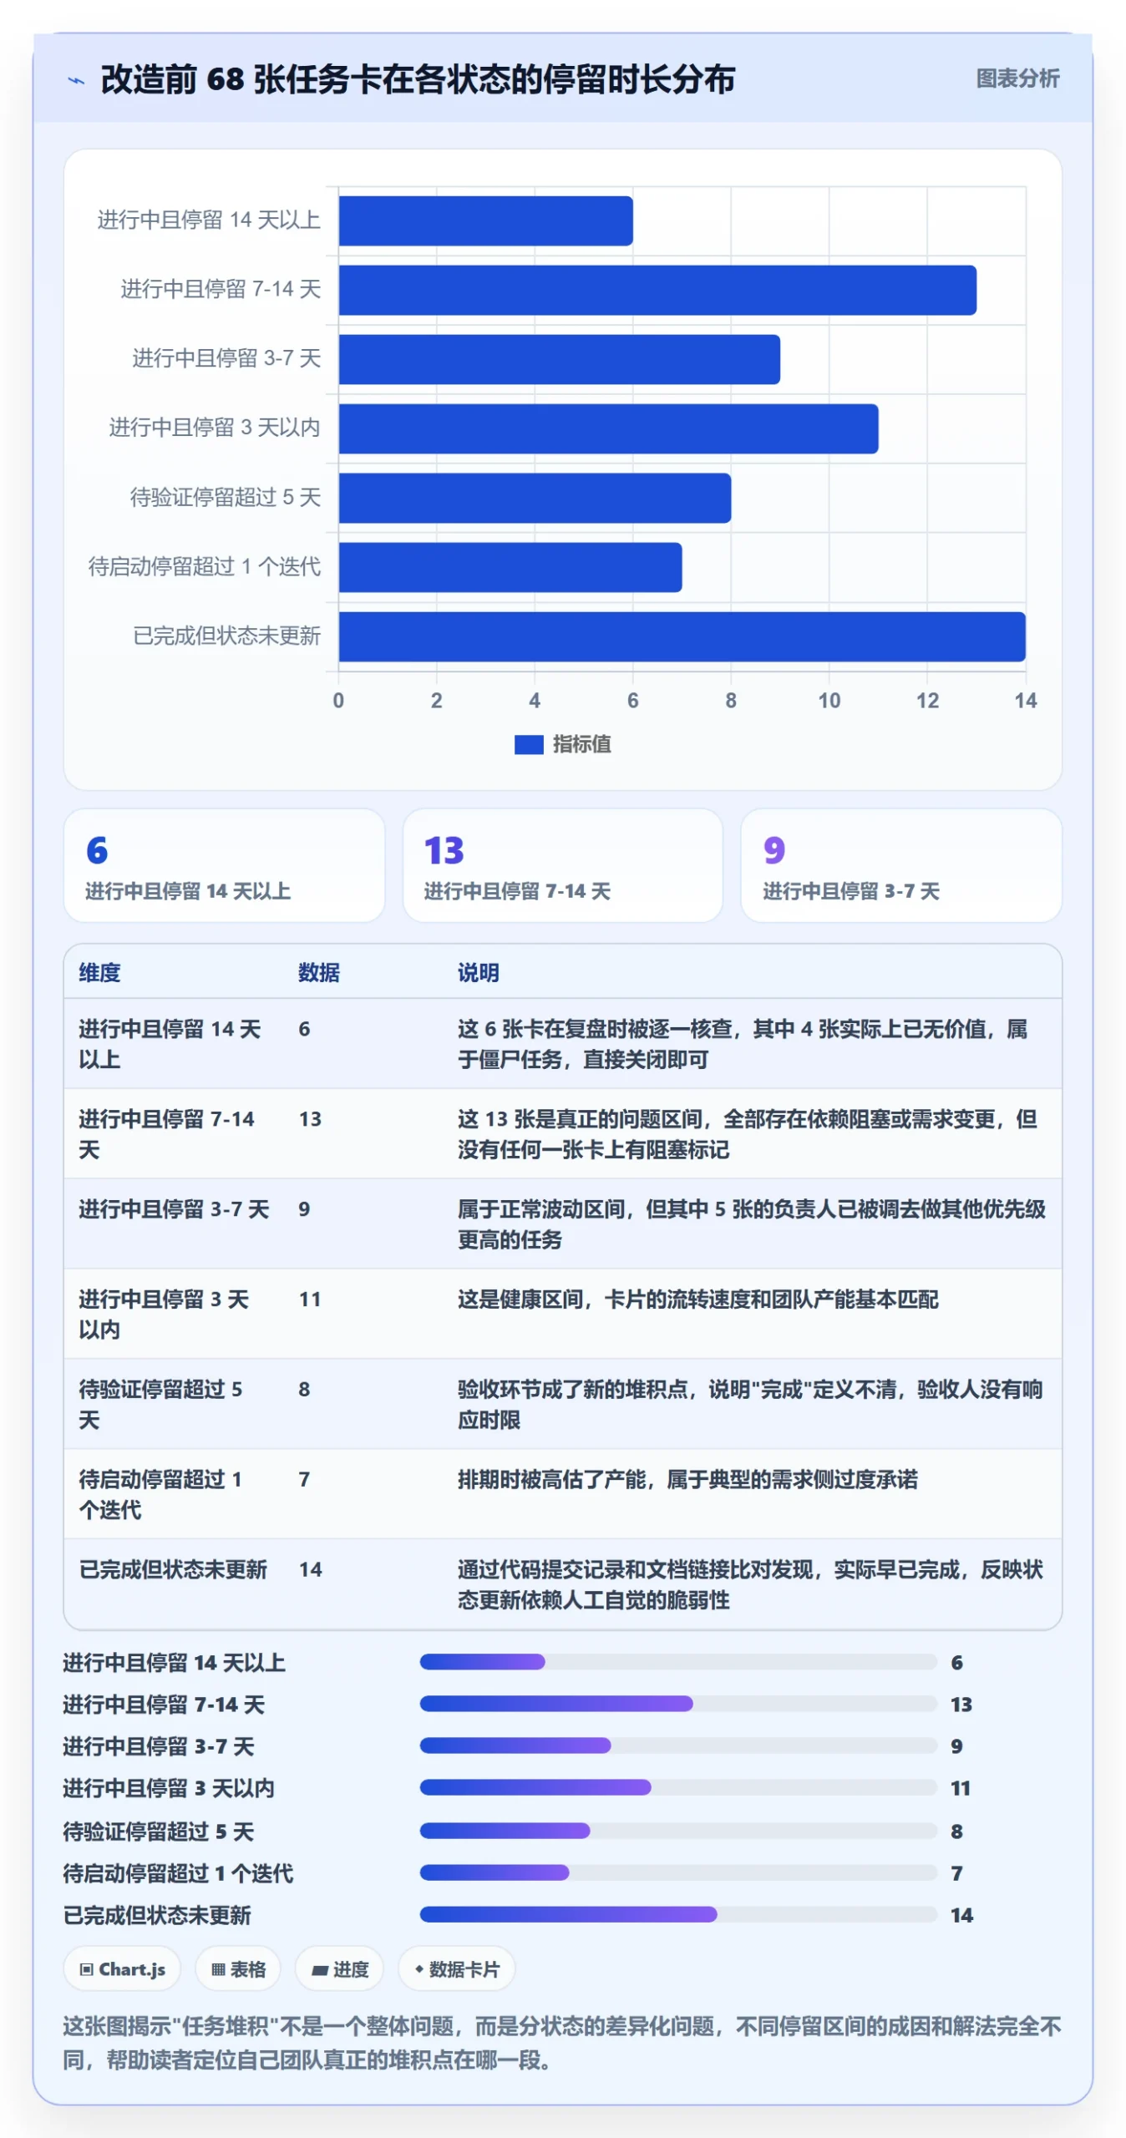Click the progress bar for 待启动停留超过 1 个迭代

click(x=677, y=1872)
